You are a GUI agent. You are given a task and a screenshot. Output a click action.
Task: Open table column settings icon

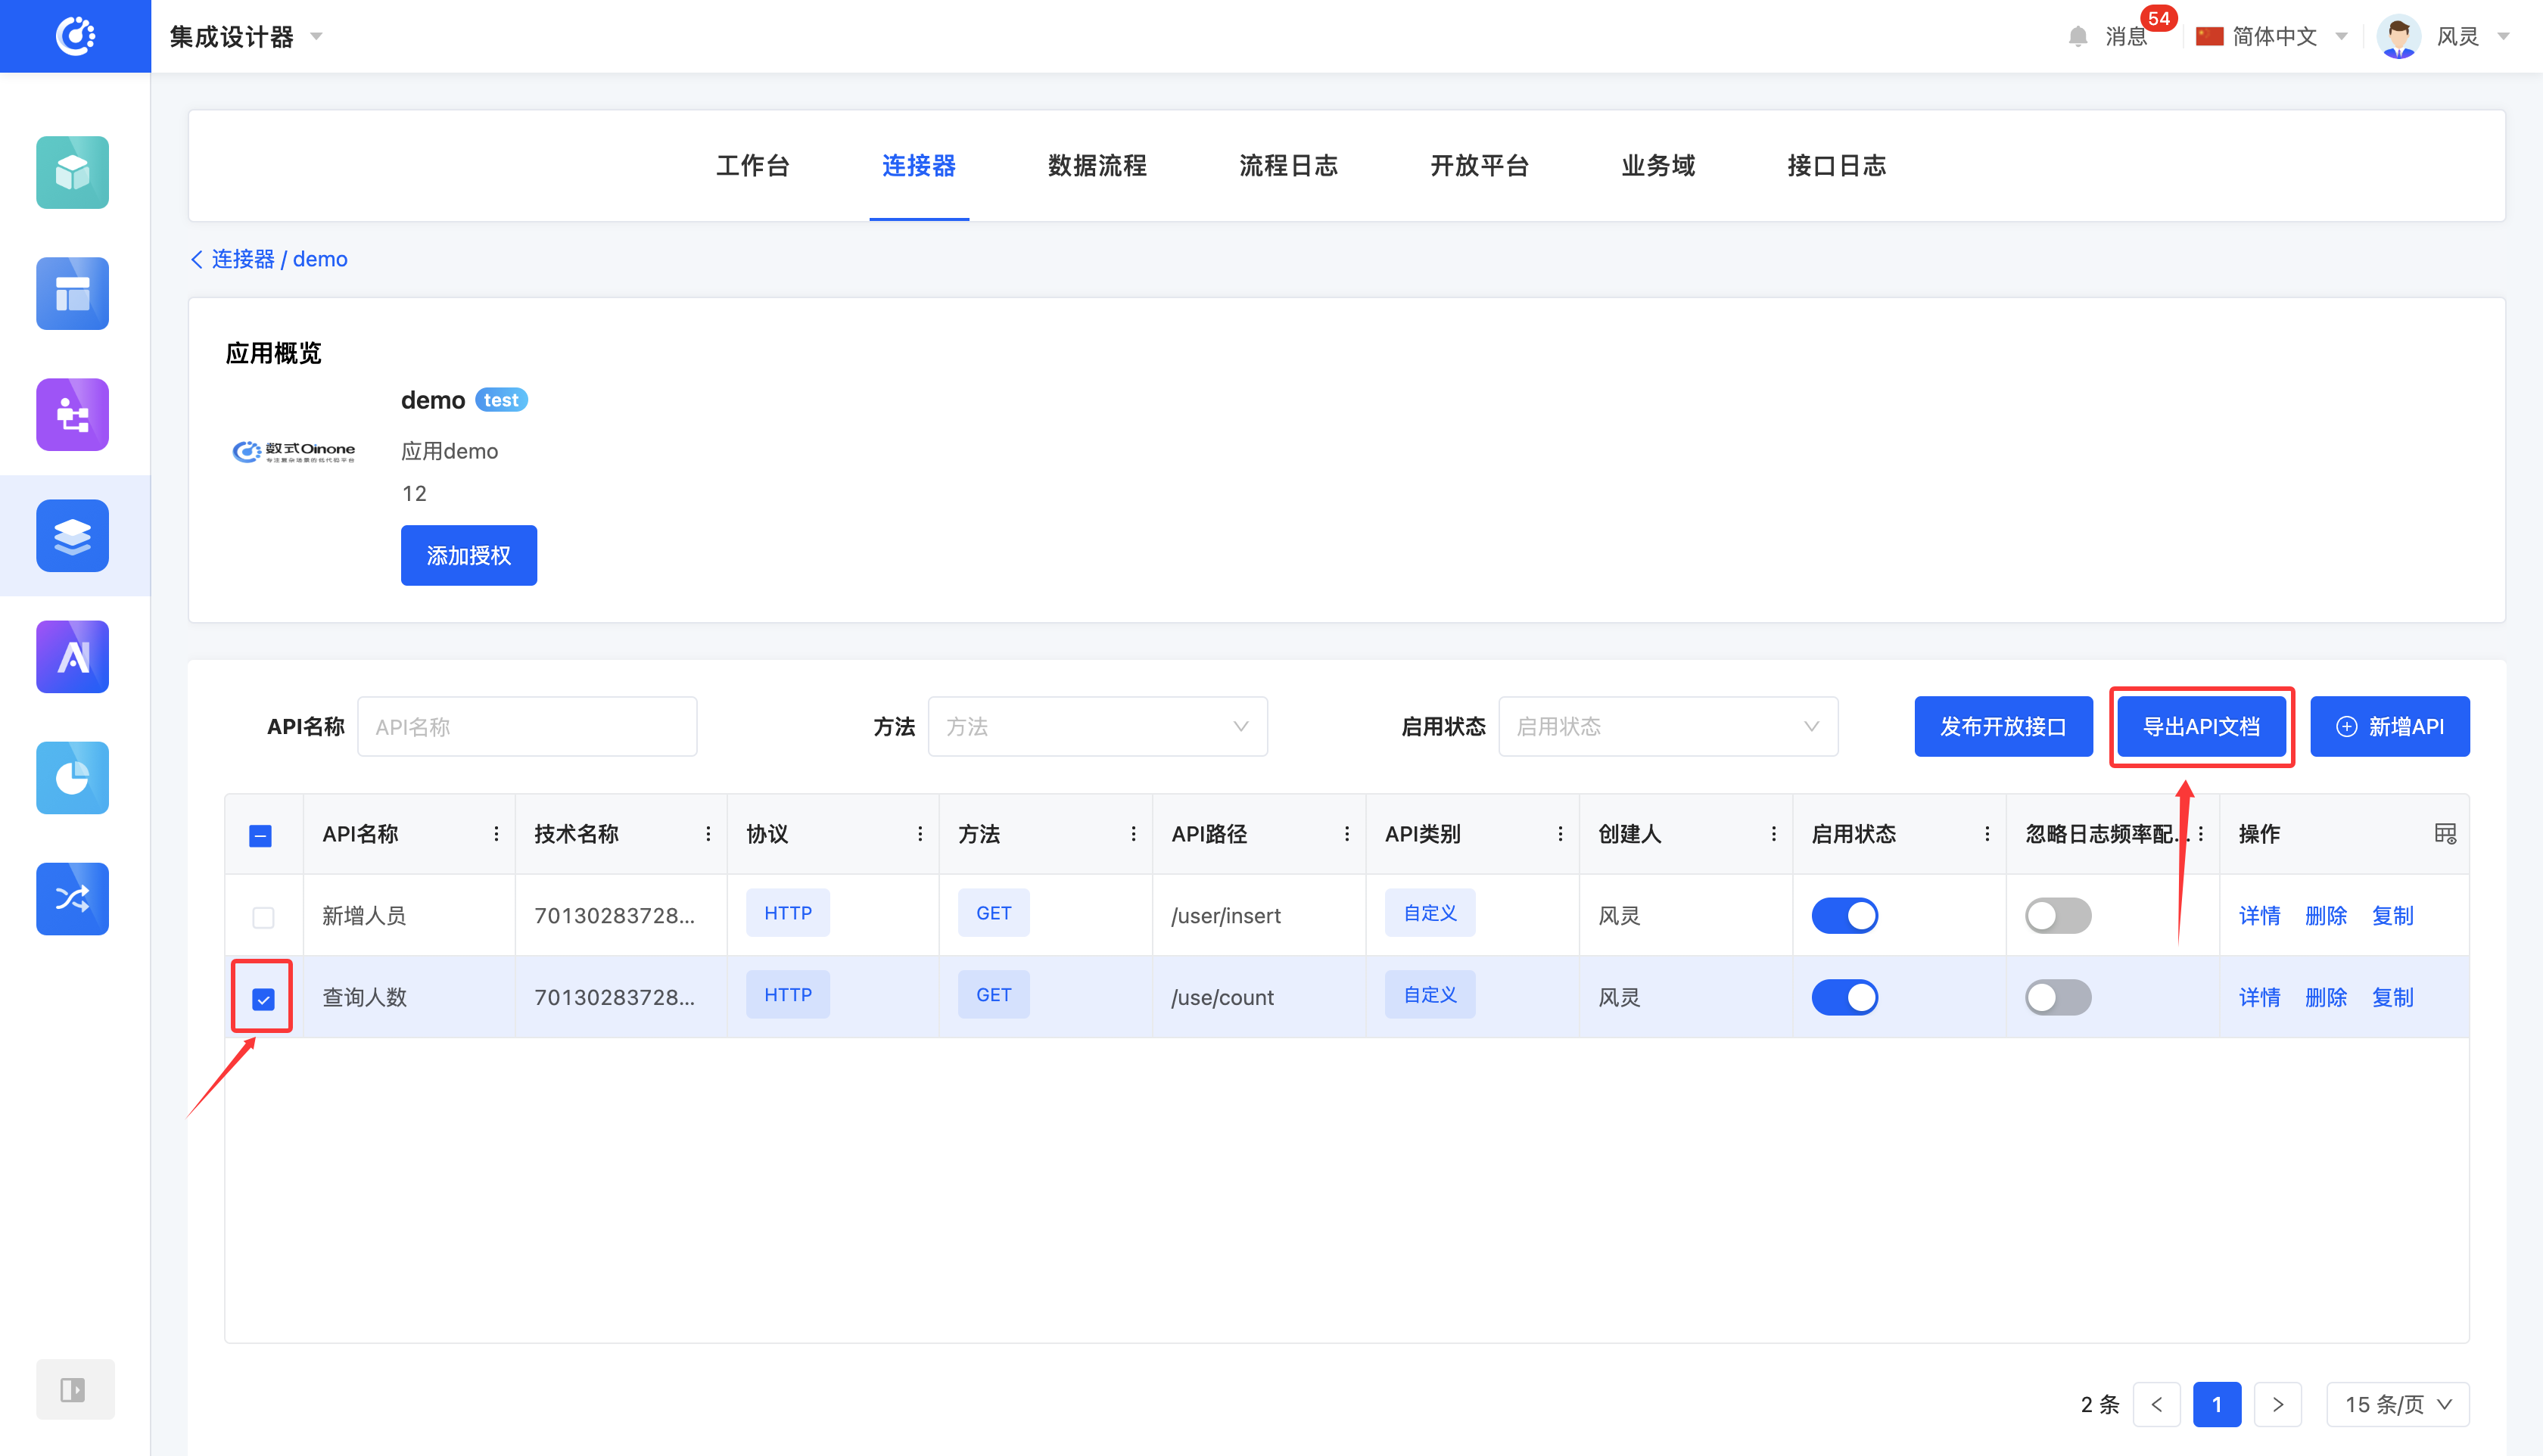(2444, 833)
